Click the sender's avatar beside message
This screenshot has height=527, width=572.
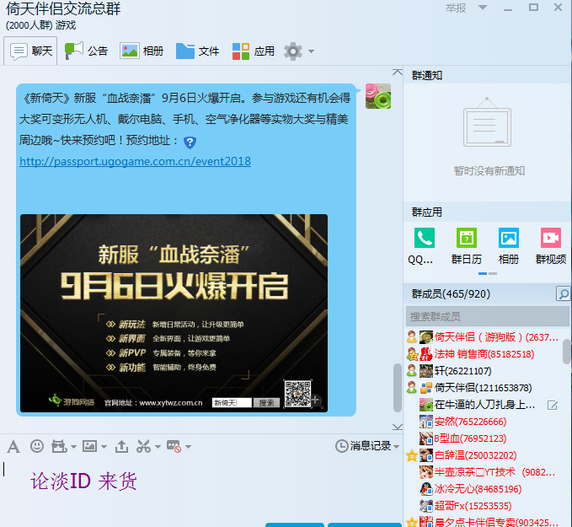378,96
